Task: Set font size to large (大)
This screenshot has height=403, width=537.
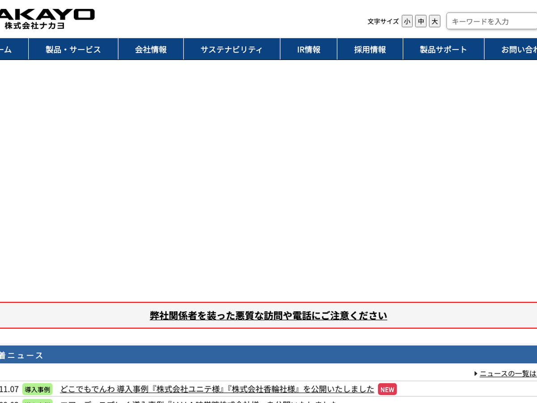Action: coord(435,21)
